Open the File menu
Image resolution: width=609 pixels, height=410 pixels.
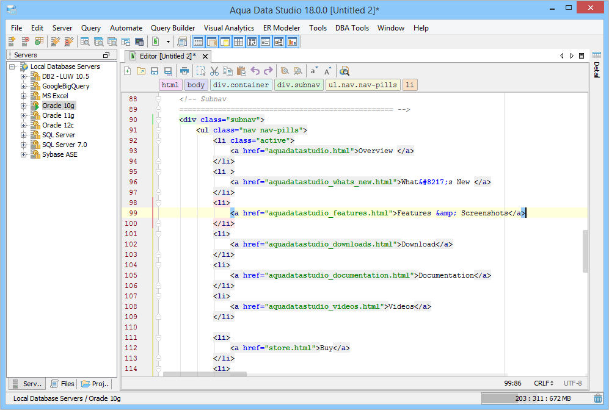[x=16, y=28]
